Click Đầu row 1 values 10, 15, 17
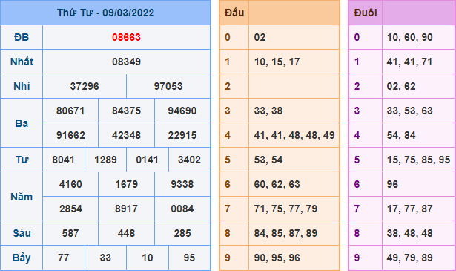This screenshot has width=456, height=271. click(x=277, y=62)
